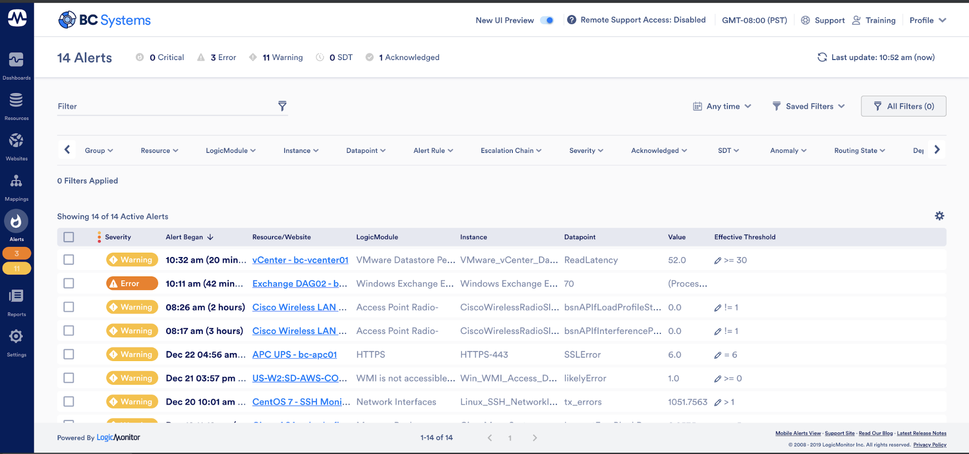Open vCenter - bc-vcenter01 resource link
Viewport: 969px width, 454px height.
click(x=300, y=260)
